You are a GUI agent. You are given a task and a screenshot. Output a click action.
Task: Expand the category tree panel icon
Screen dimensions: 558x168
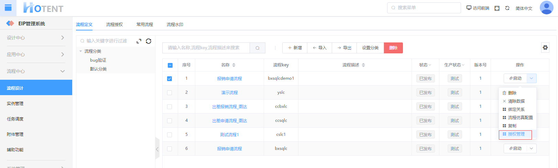pyautogui.click(x=139, y=41)
